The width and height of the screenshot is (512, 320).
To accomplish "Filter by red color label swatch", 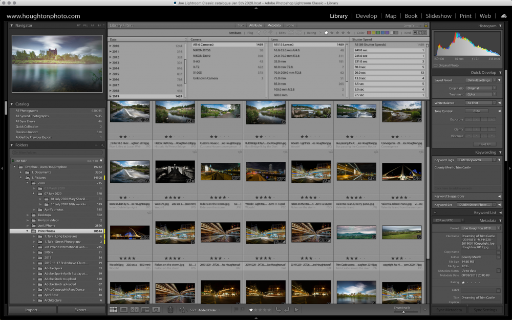I will 369,33.
